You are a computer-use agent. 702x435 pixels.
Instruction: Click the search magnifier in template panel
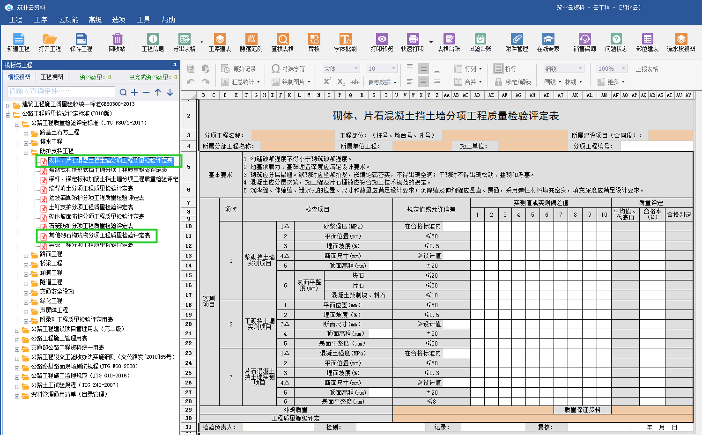click(x=123, y=92)
